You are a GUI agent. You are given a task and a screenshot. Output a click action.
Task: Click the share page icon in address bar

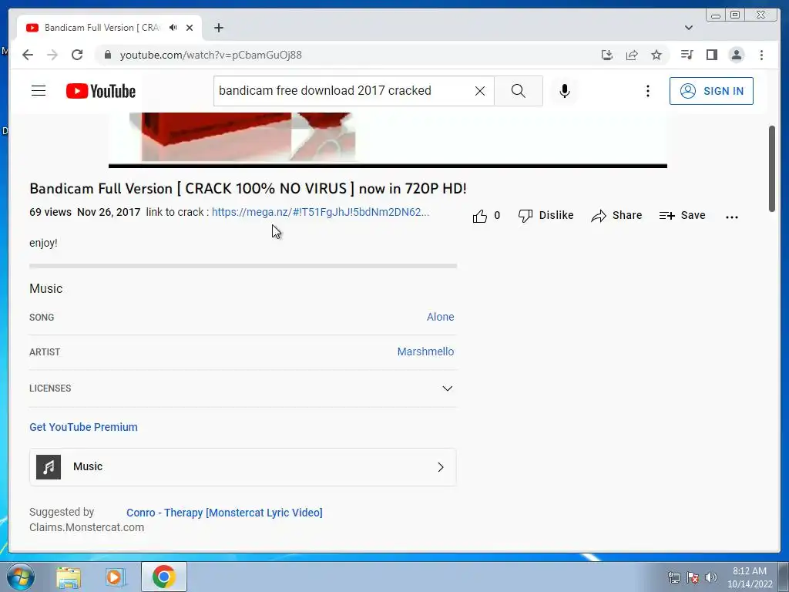(x=632, y=55)
